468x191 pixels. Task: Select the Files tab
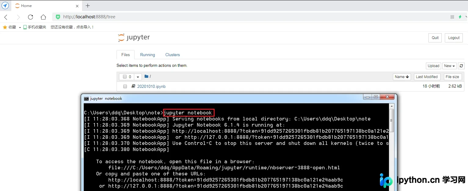125,55
